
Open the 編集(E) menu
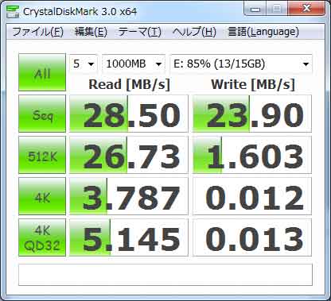(91, 32)
